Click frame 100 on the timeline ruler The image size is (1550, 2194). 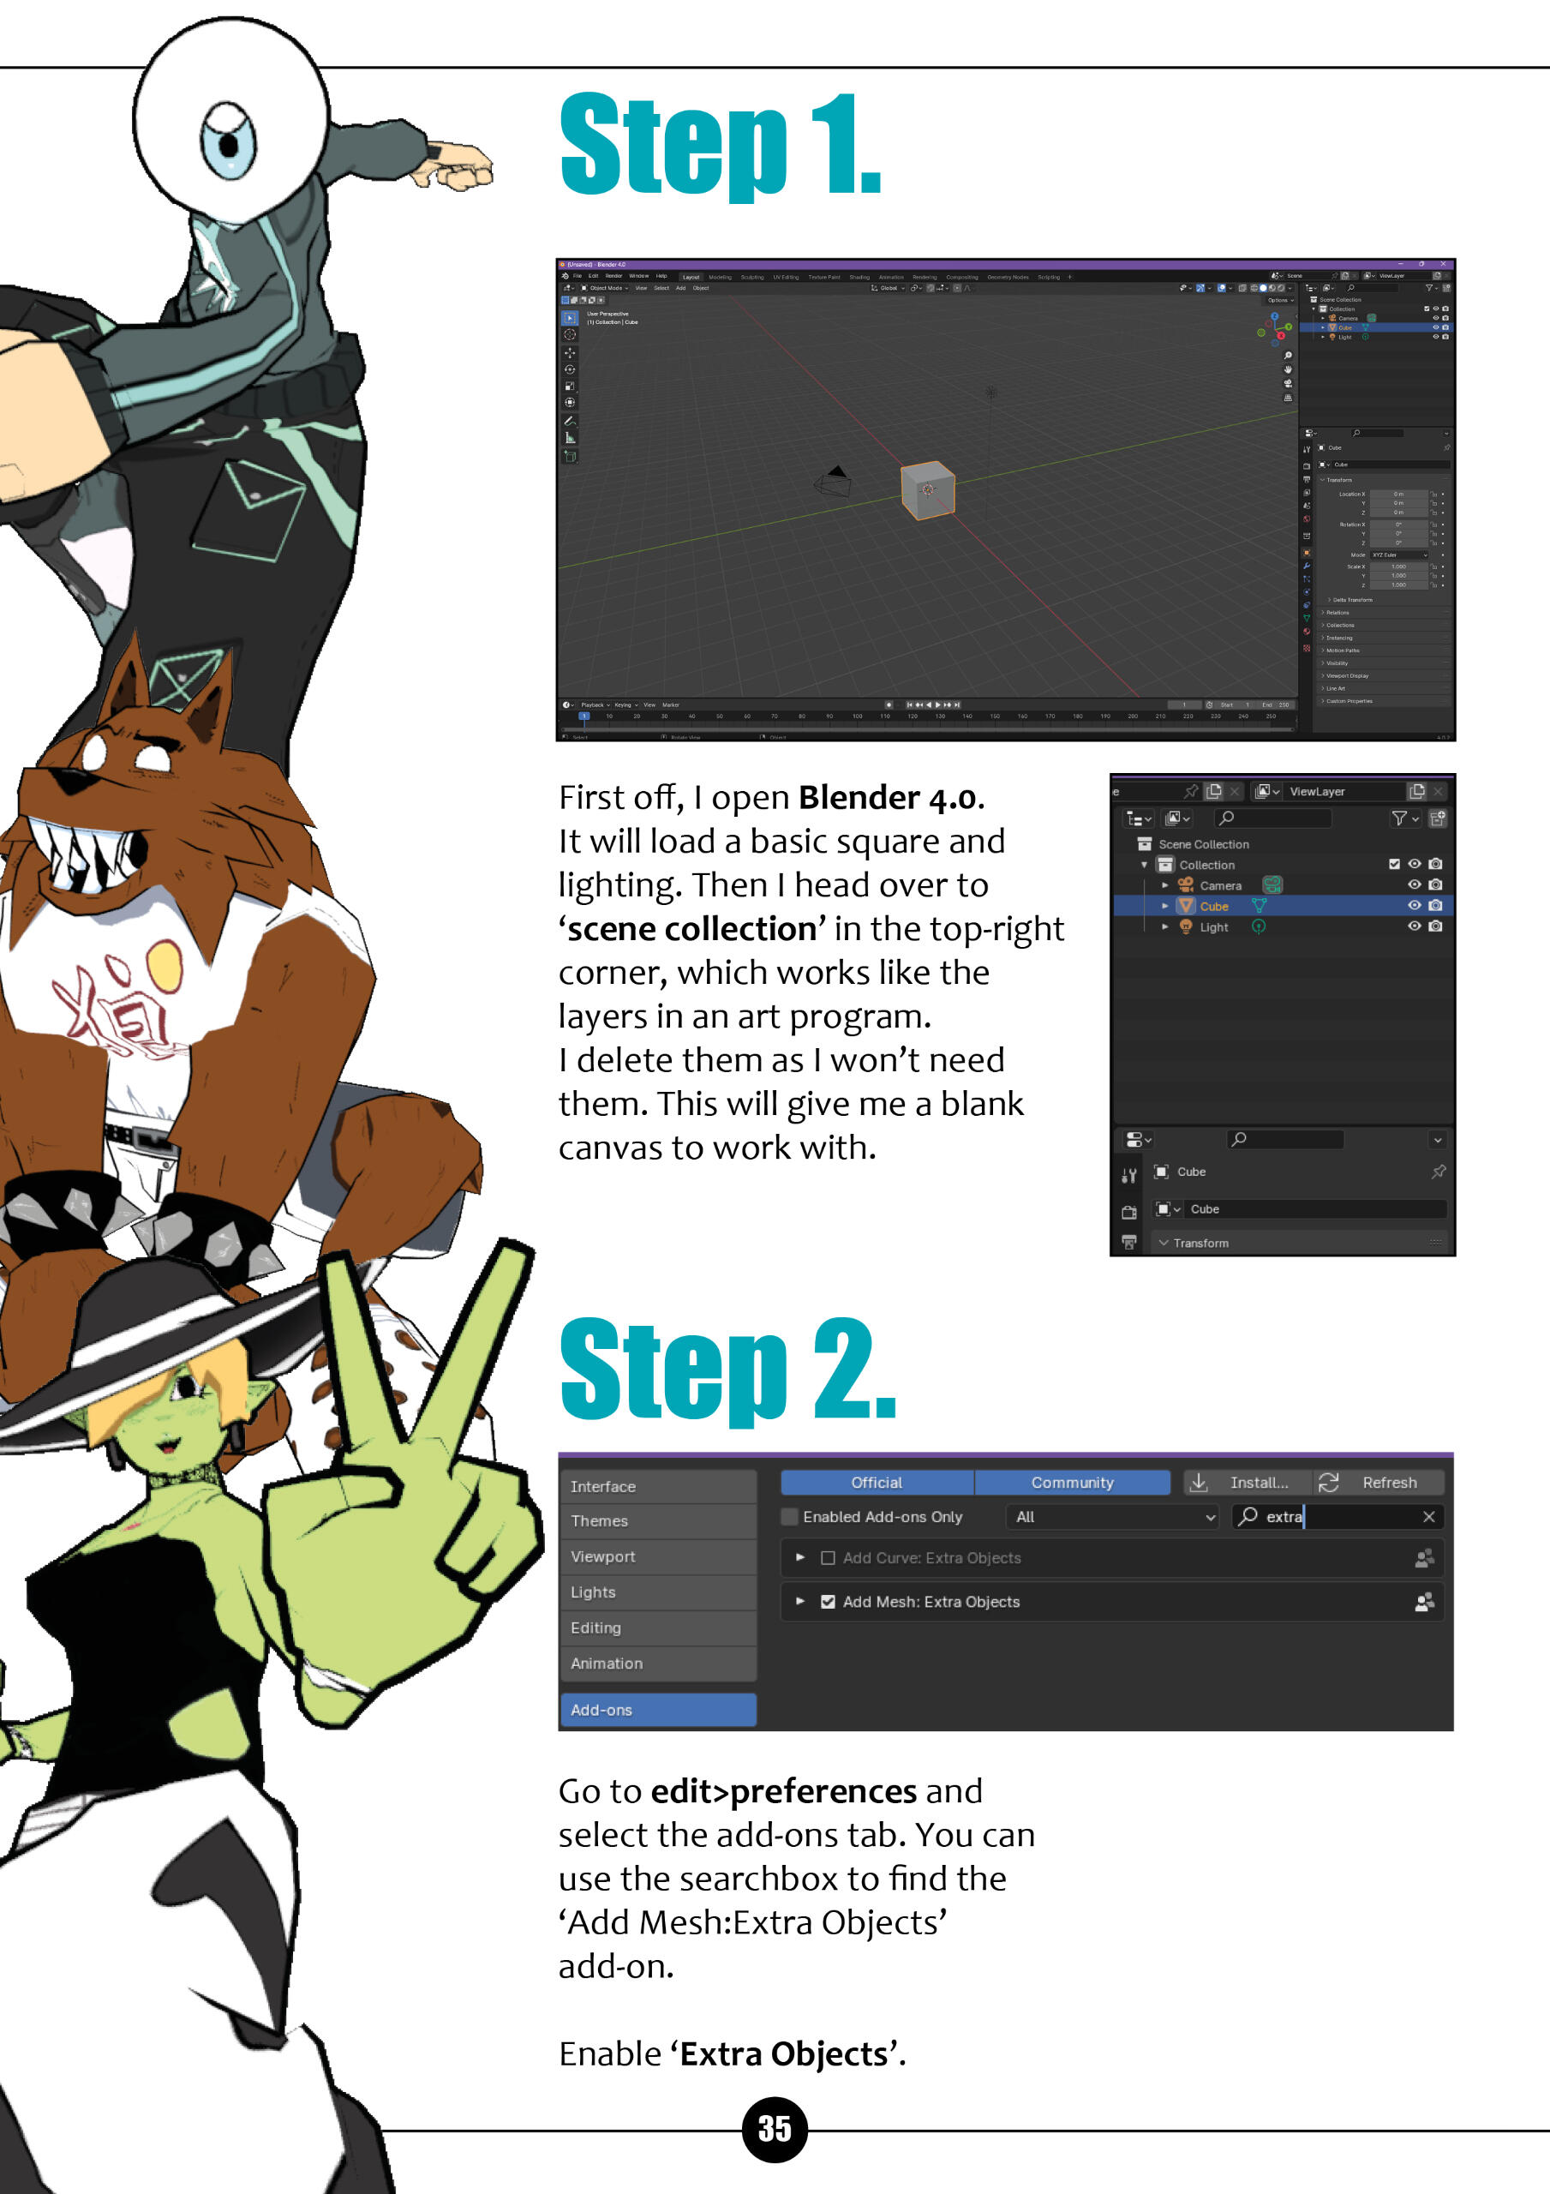tap(857, 716)
